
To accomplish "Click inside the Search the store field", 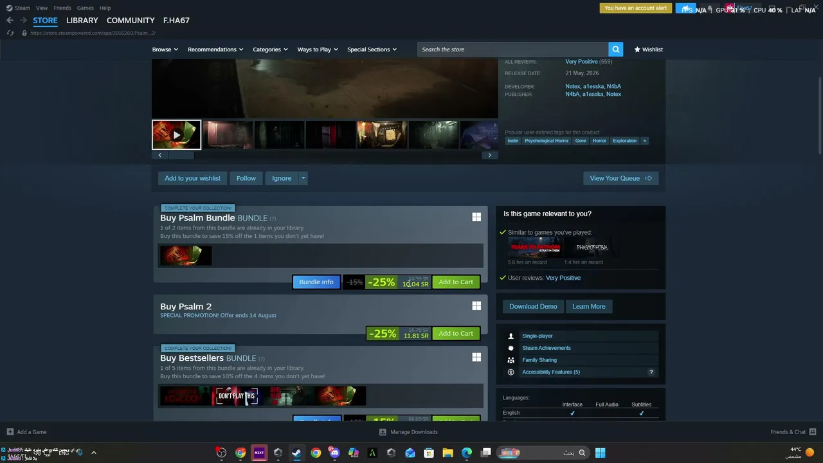I will coord(513,50).
